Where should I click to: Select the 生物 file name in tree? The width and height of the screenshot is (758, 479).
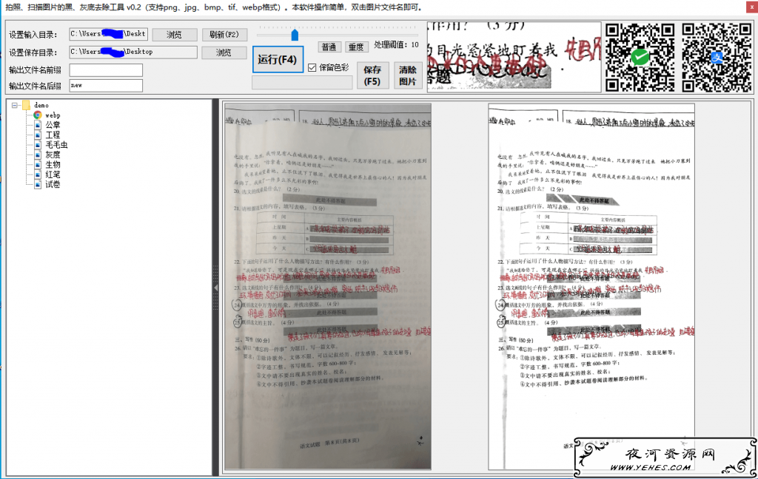tap(53, 165)
